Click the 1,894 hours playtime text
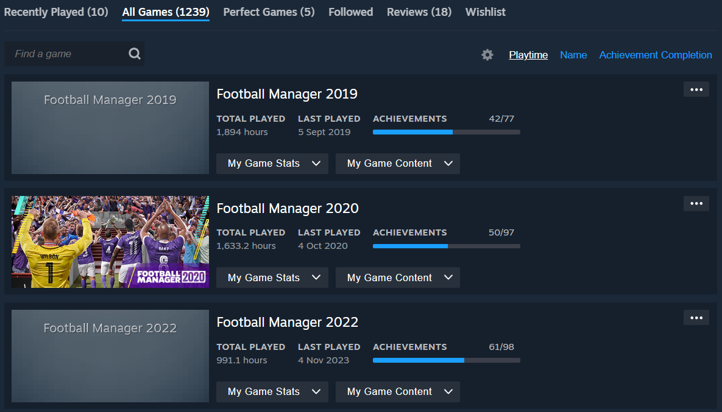The width and height of the screenshot is (722, 412). 242,133
